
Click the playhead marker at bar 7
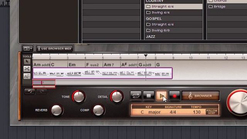[146, 55]
